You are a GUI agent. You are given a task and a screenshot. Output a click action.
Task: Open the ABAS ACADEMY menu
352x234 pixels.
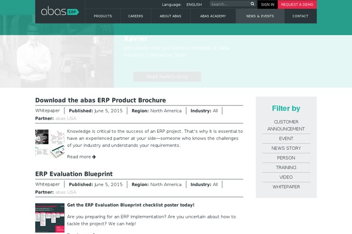click(213, 16)
